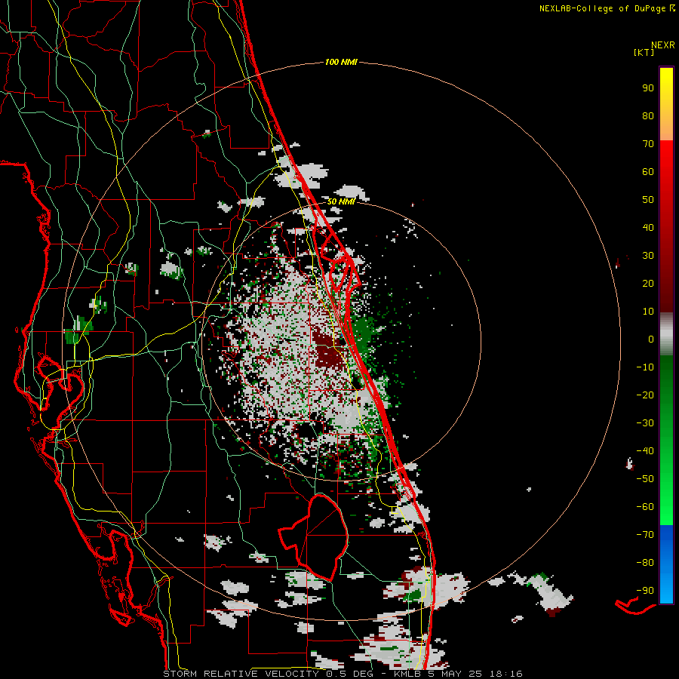Click the '100 NMI' range ring label
This screenshot has height=679, width=679.
pyautogui.click(x=341, y=63)
